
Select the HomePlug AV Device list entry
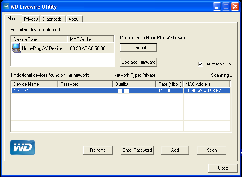pos(63,48)
